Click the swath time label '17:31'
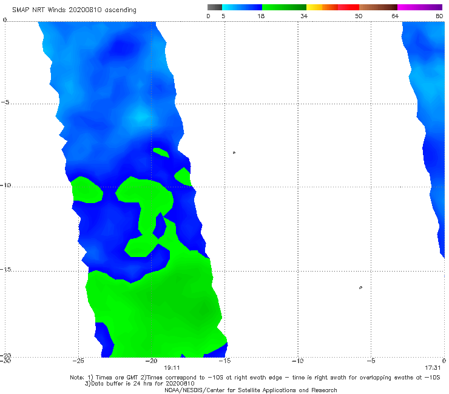 (x=433, y=368)
